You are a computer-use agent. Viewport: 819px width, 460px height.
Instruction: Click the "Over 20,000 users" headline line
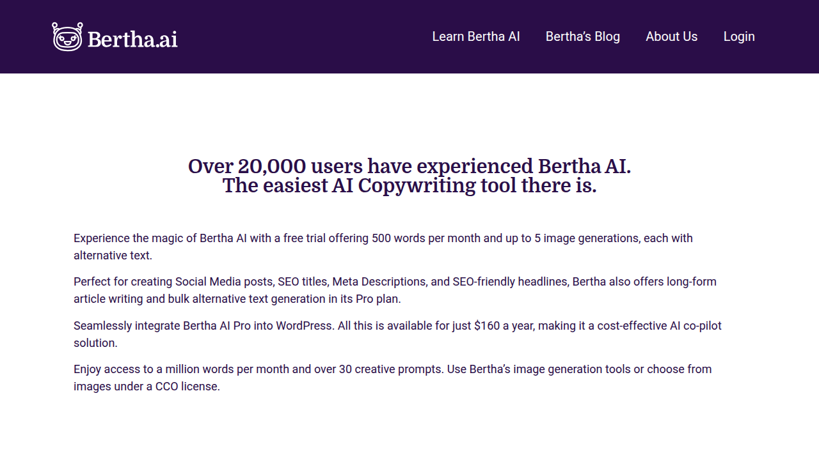coord(409,166)
